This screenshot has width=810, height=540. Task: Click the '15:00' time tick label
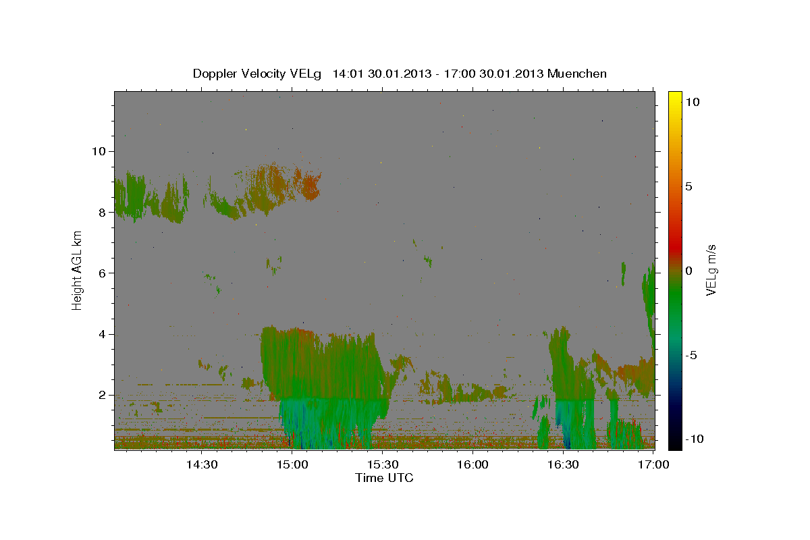coord(292,464)
